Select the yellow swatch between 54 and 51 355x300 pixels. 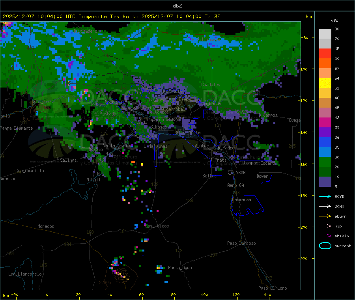click(x=325, y=83)
